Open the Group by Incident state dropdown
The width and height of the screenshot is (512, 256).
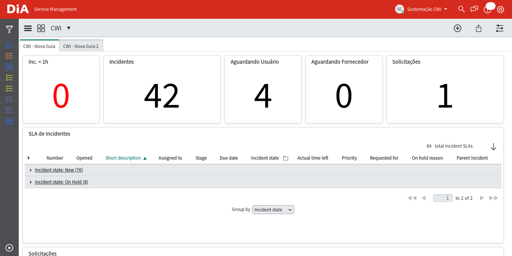(273, 210)
